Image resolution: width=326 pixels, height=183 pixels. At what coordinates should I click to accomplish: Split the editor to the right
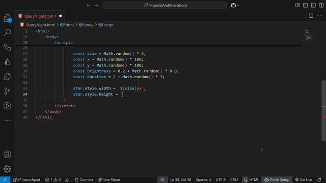tap(311, 16)
